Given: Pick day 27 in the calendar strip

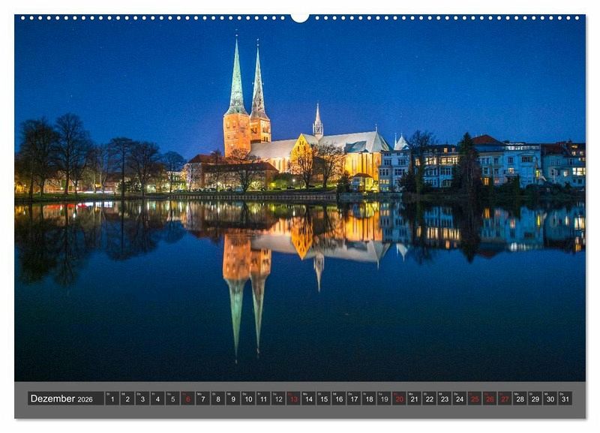Looking at the screenshot, I should click(504, 398).
